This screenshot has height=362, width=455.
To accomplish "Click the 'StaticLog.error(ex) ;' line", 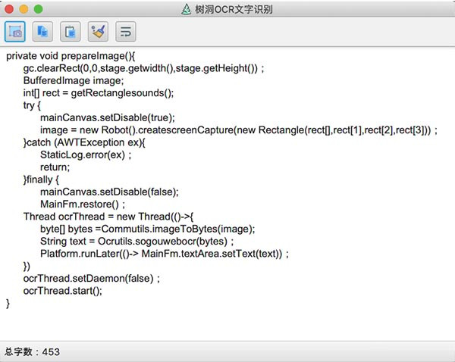I will pyautogui.click(x=86, y=154).
